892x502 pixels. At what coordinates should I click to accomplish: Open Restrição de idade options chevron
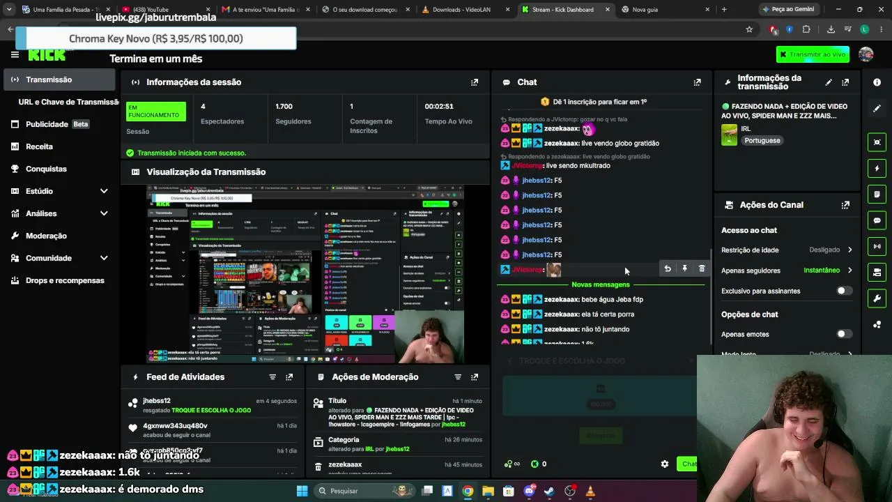pyautogui.click(x=849, y=250)
